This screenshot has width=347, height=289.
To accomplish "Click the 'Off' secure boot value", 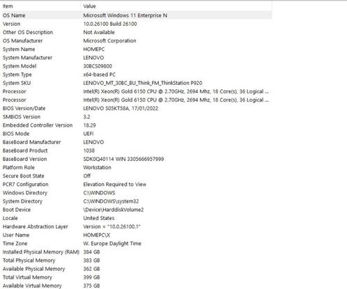I will pyautogui.click(x=87, y=176).
